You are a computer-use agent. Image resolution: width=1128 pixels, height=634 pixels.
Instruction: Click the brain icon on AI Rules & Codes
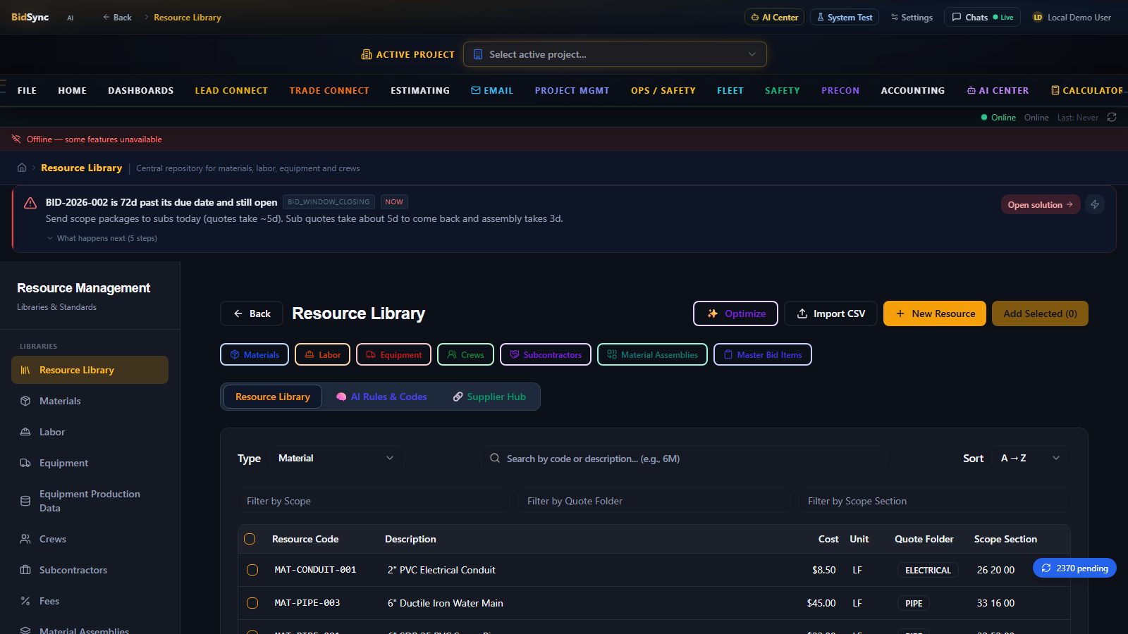[x=341, y=397]
